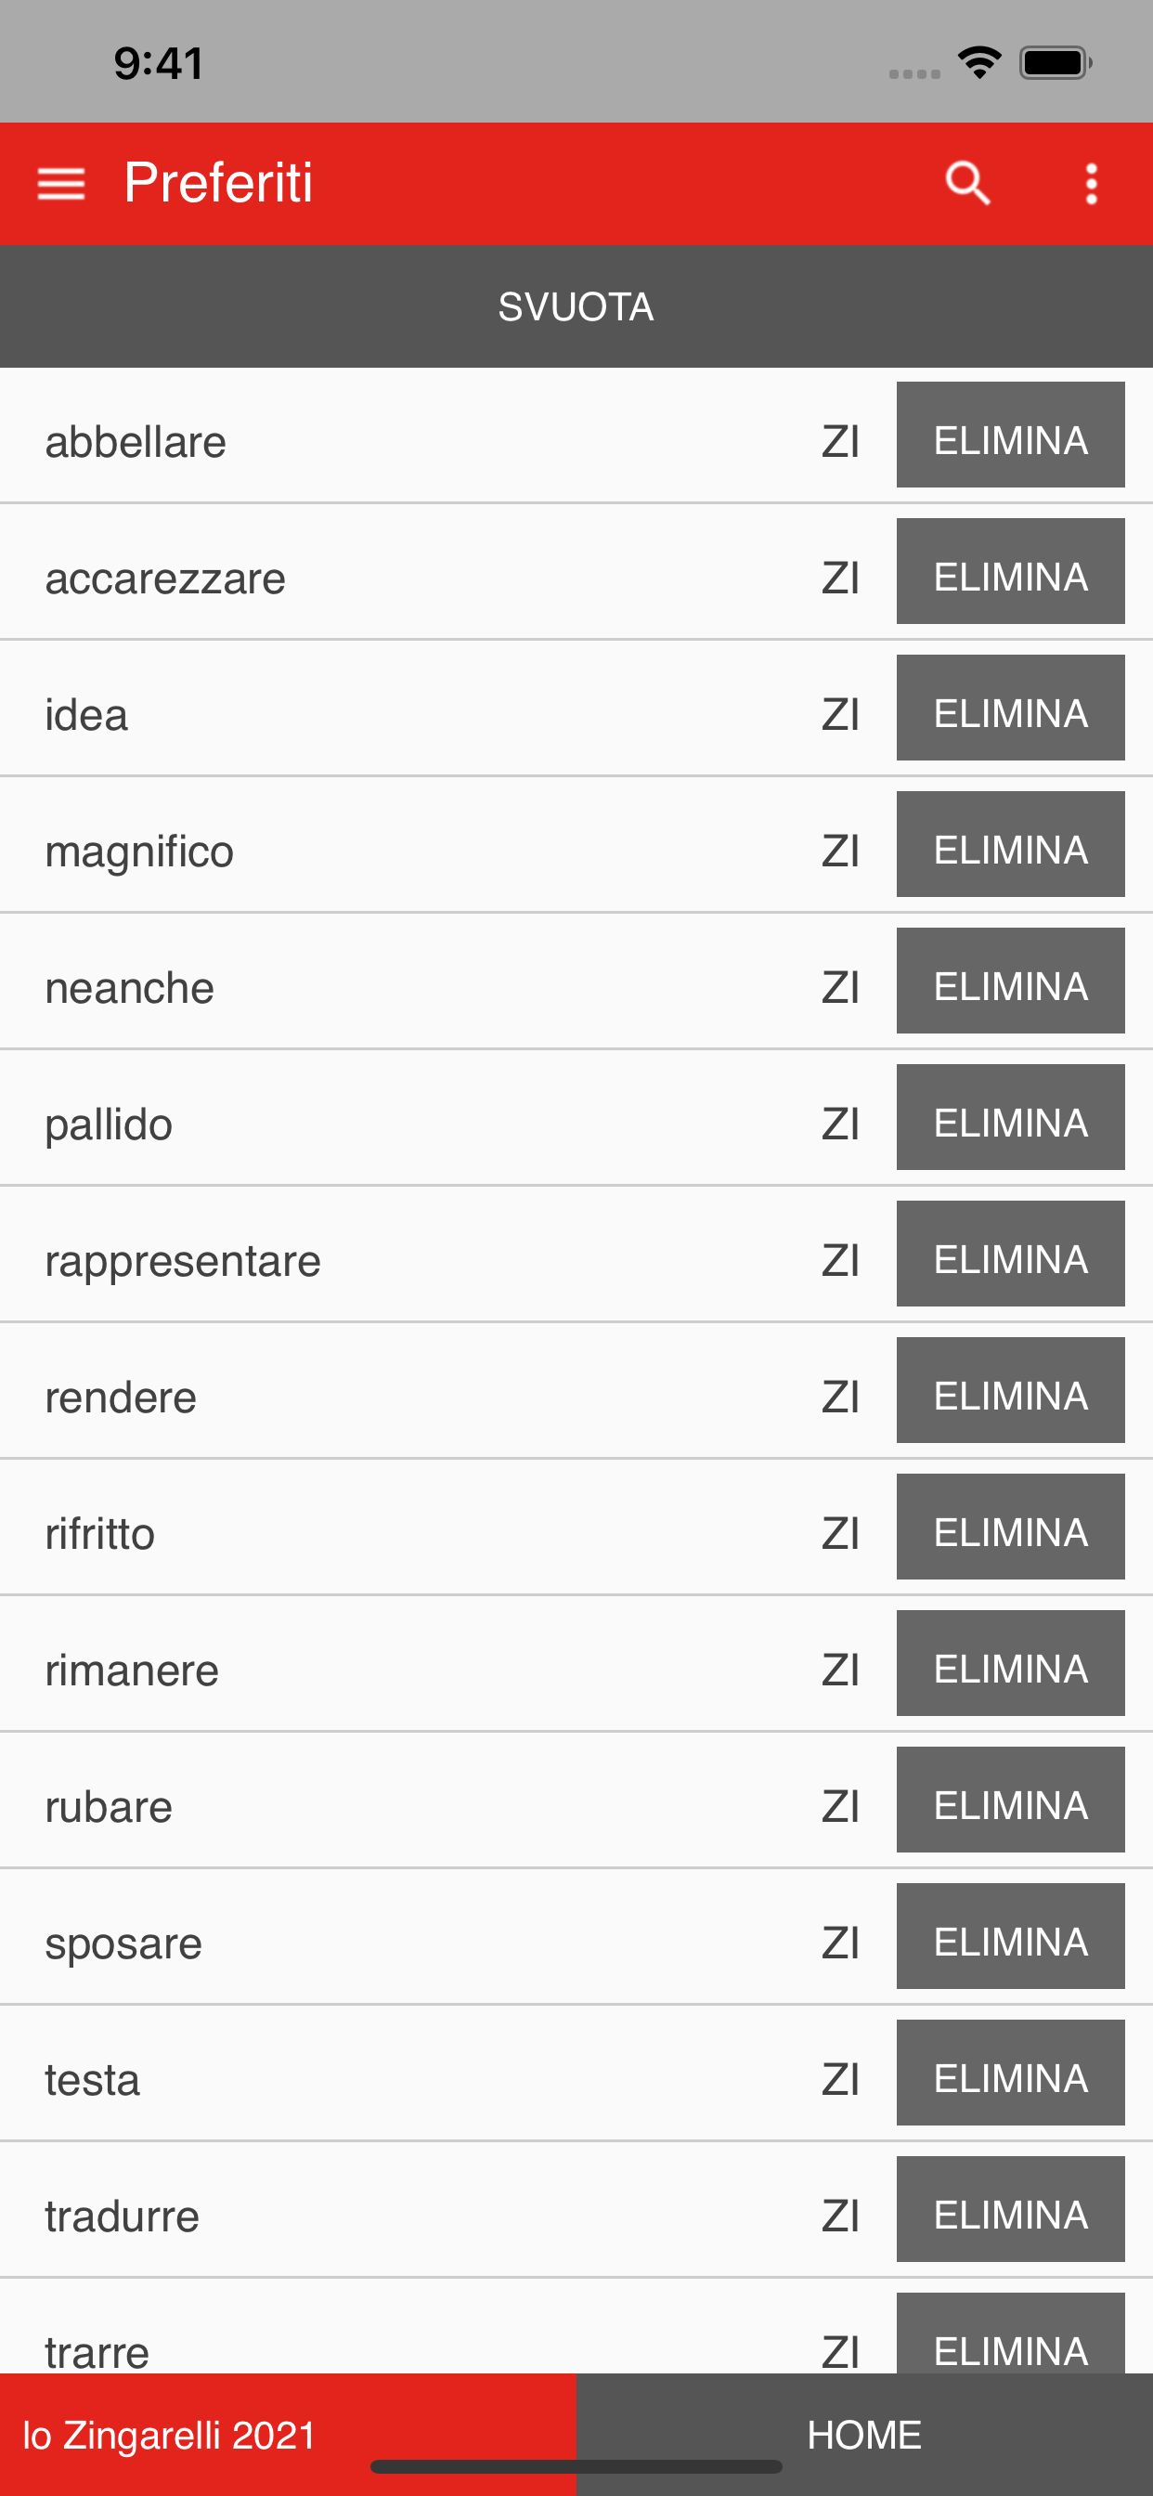
Task: Select the word rifritto
Action: pos(101,1535)
